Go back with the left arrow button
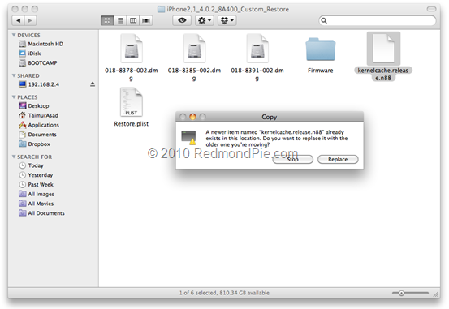Screen dimensions: 449x309 (19, 20)
